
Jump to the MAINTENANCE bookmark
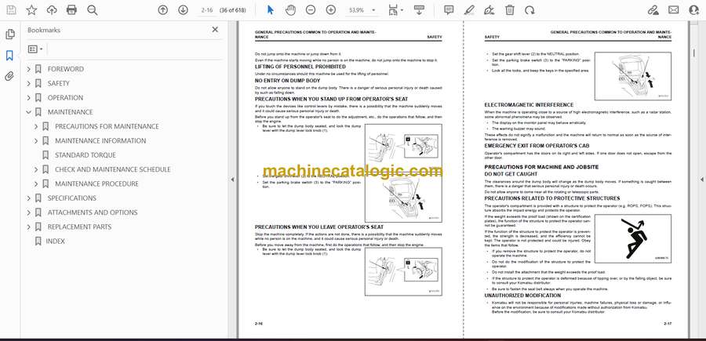[71, 112]
